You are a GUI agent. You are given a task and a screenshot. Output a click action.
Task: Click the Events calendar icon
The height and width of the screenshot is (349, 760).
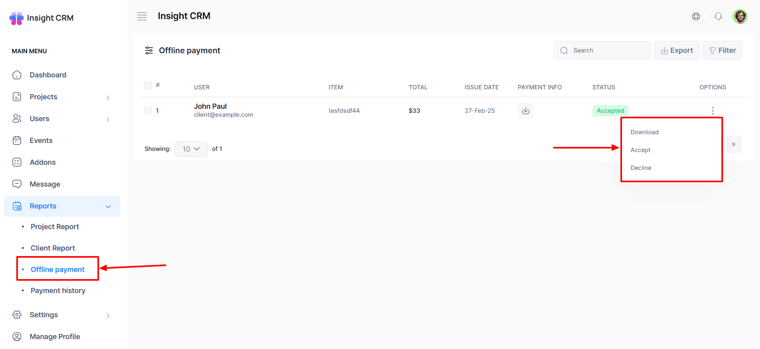point(17,141)
